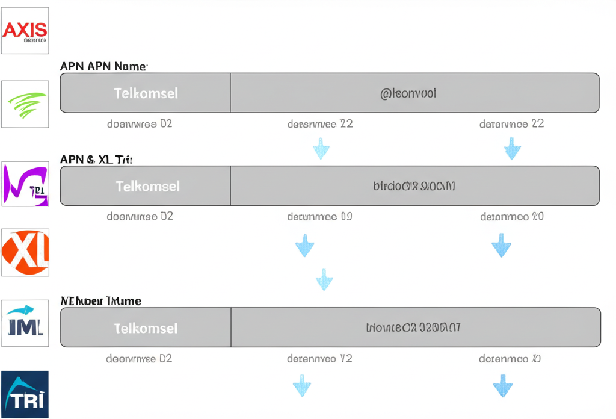Select the dark blue TRI logo
The height and width of the screenshot is (419, 616).
click(x=25, y=394)
